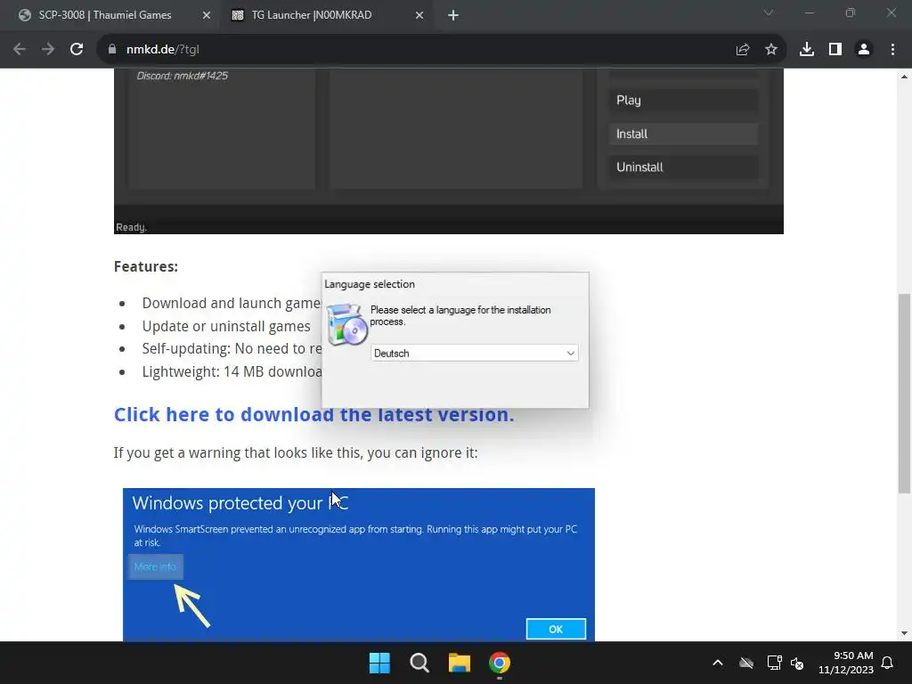This screenshot has height=684, width=912.
Task: Click the page's vertical scrollbar thumb
Action: 904,394
